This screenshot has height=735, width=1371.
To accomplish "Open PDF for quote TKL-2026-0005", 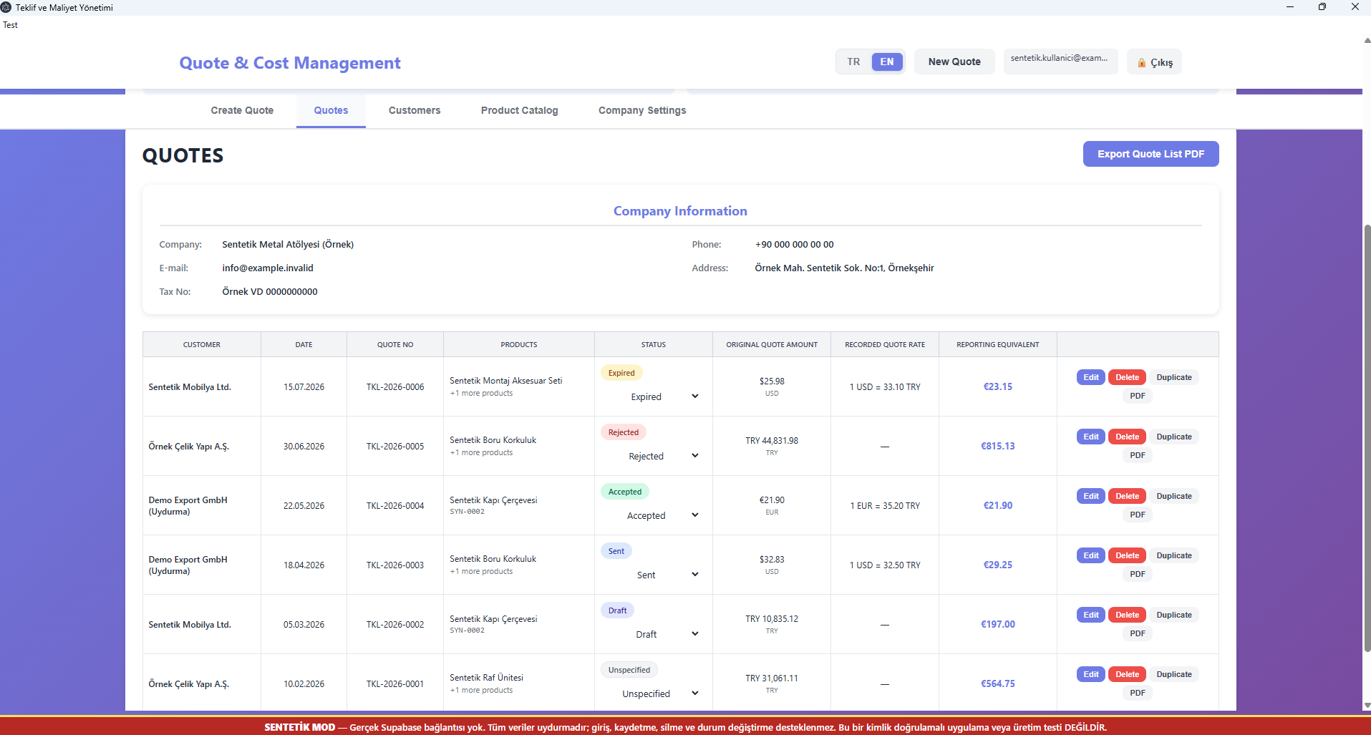I will (1138, 455).
